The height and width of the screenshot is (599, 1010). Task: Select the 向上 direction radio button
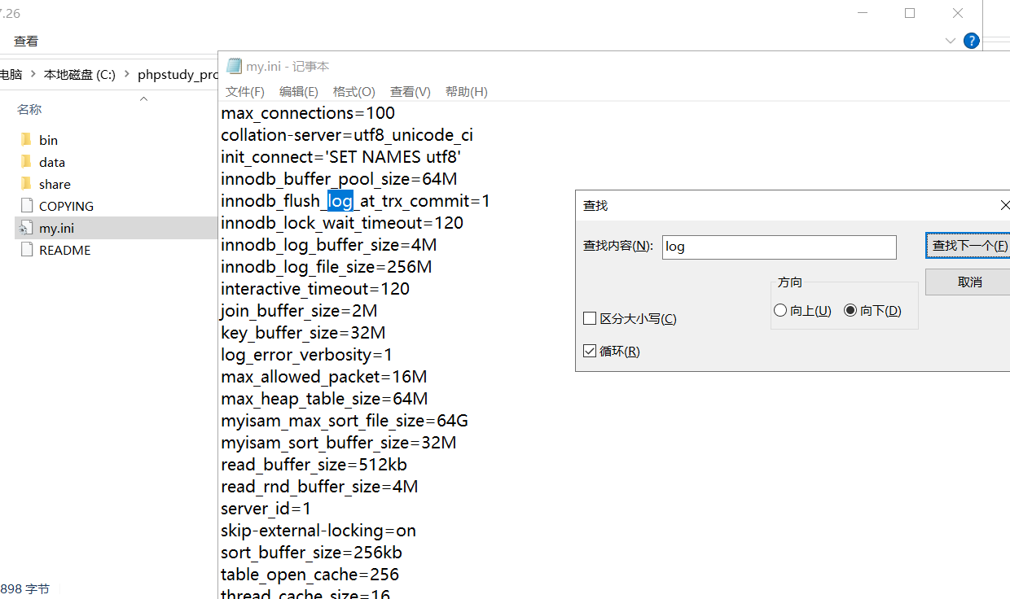(780, 310)
